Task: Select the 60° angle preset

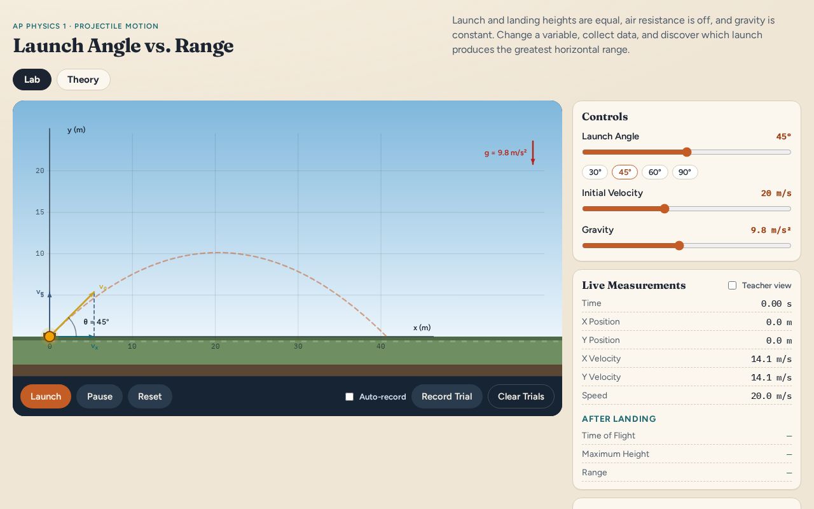Action: coord(655,172)
